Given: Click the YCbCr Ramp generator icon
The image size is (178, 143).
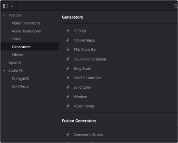Looking at the screenshot, I should tap(68, 106).
